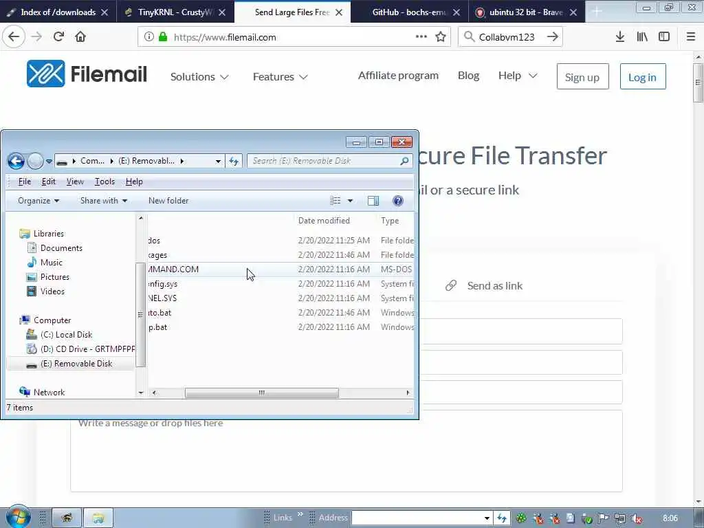Focus the Search Removable Disk box
Image resolution: width=704 pixels, height=528 pixels.
coord(324,161)
